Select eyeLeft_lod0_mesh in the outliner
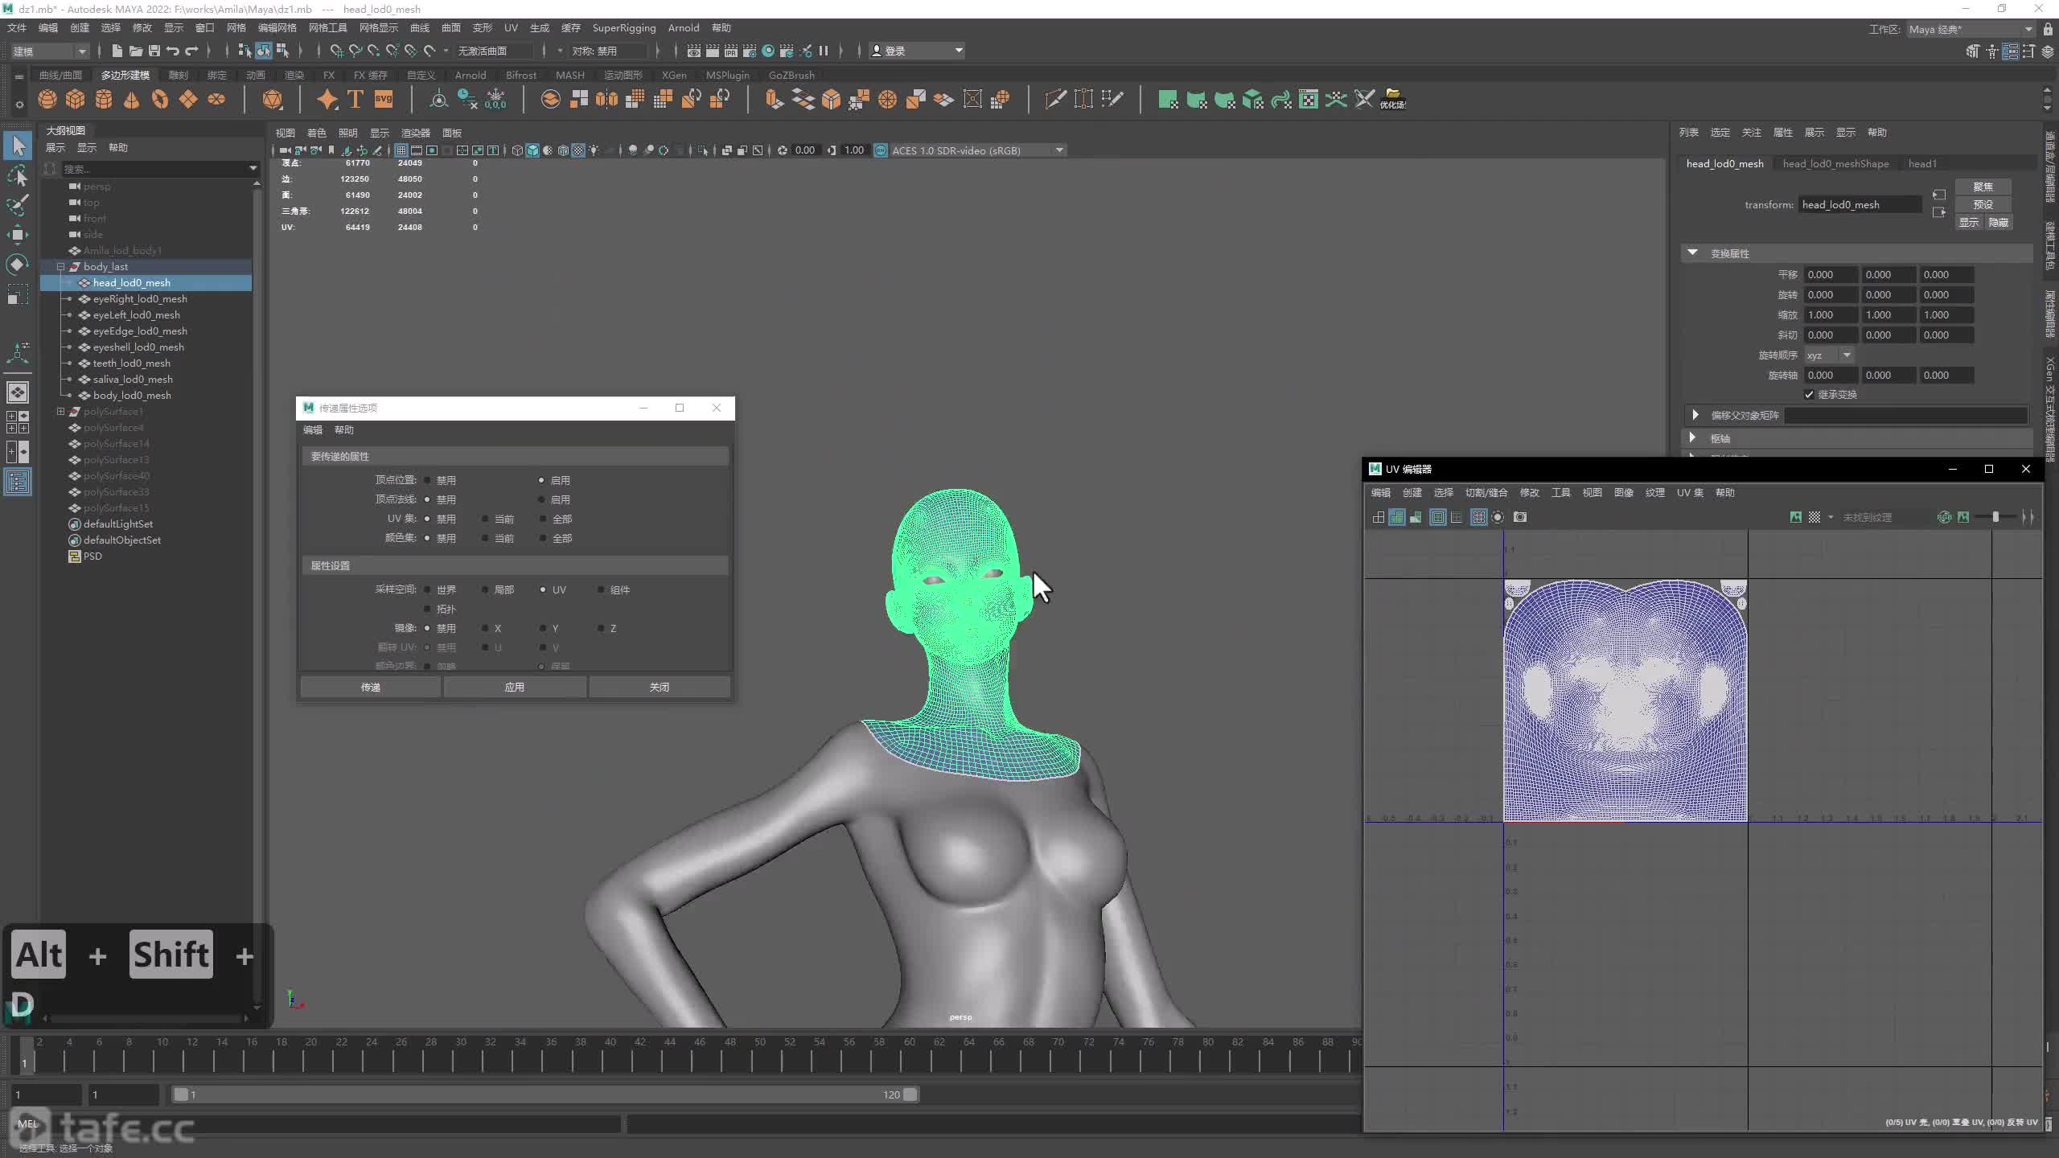 (136, 314)
